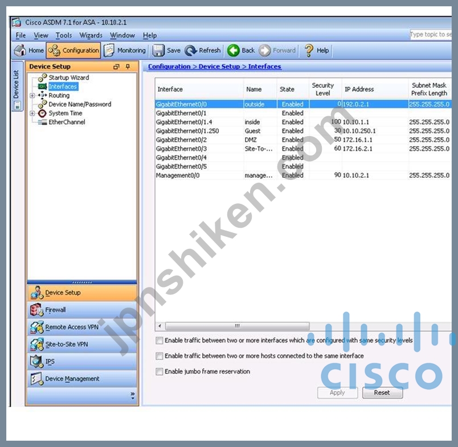Image resolution: width=458 pixels, height=447 pixels.
Task: Select the GigabitEthernet0/5 row
Action: point(303,166)
